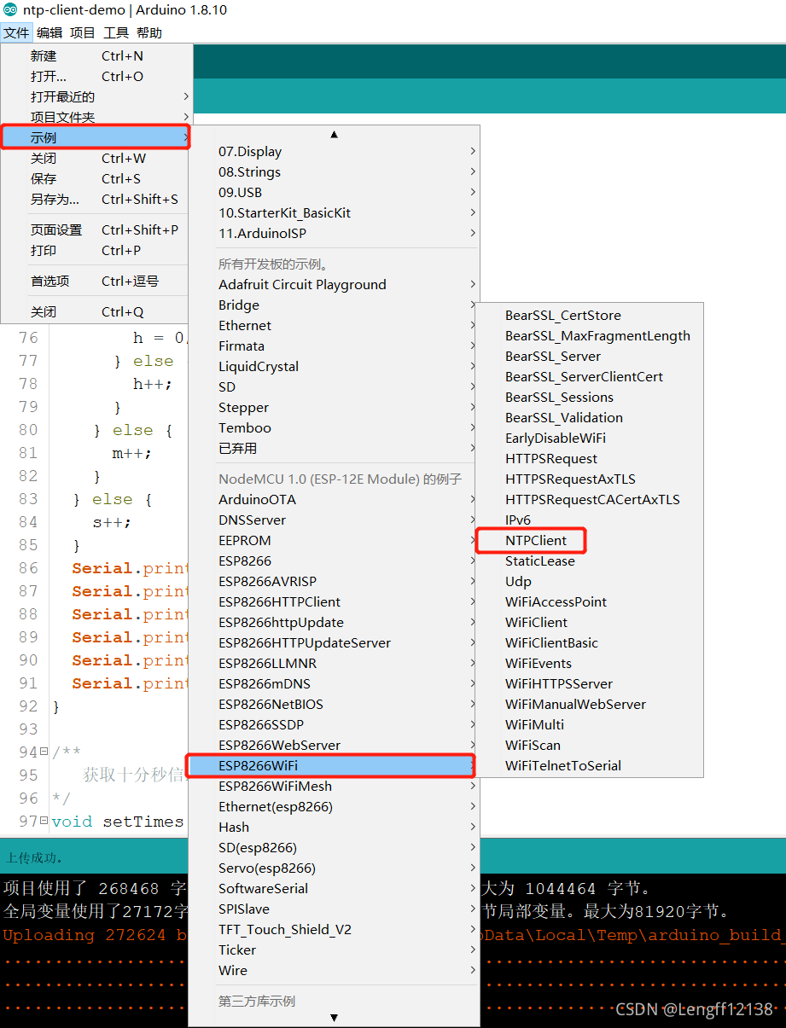Expand the Wire examples
786x1028 pixels.
(x=335, y=970)
